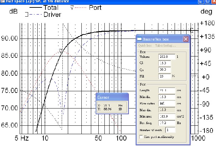Enable Sim. port nonlinearity checkbox

pyautogui.click(x=141, y=137)
